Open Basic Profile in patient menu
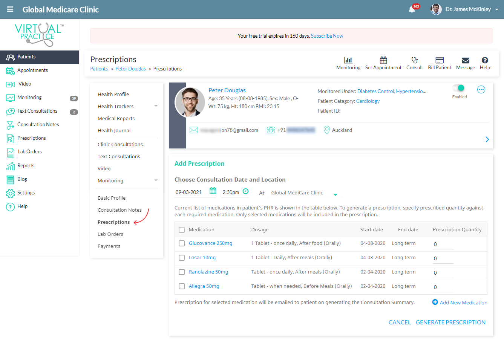 pyautogui.click(x=112, y=198)
